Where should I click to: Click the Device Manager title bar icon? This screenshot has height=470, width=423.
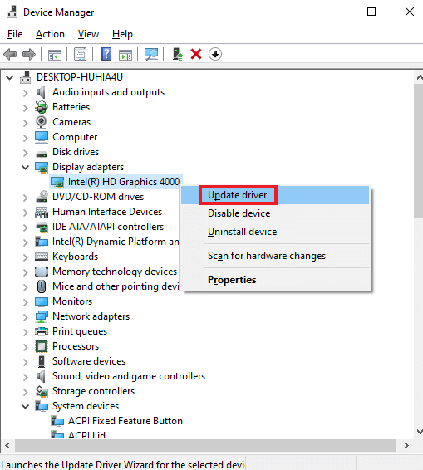(12, 12)
